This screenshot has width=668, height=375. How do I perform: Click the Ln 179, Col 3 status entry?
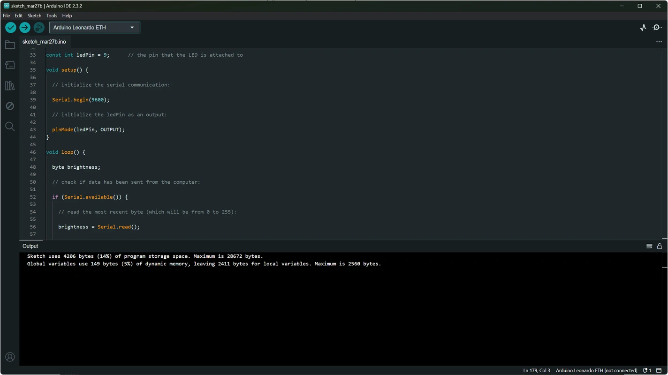pos(537,370)
